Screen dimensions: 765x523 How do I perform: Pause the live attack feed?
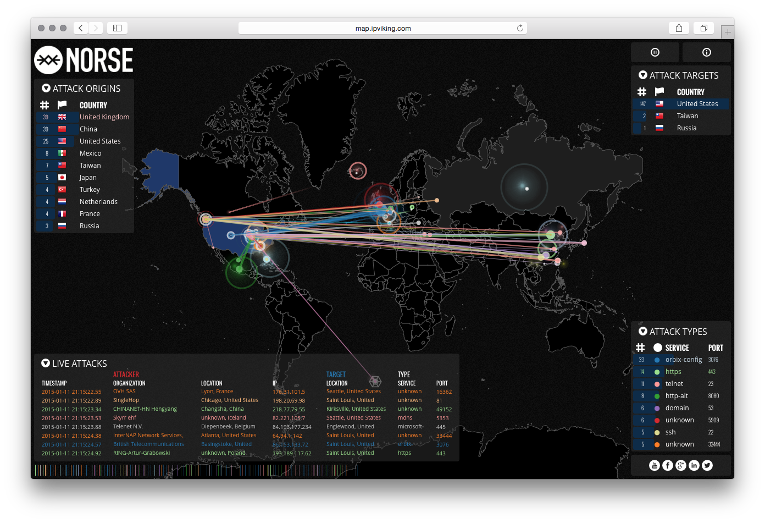(x=655, y=52)
